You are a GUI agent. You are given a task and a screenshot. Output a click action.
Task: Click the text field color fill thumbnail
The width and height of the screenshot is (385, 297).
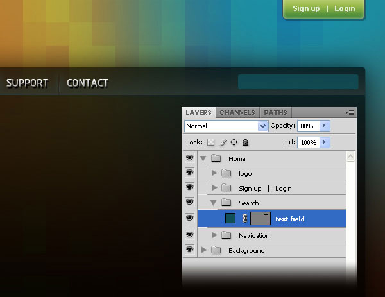point(230,218)
